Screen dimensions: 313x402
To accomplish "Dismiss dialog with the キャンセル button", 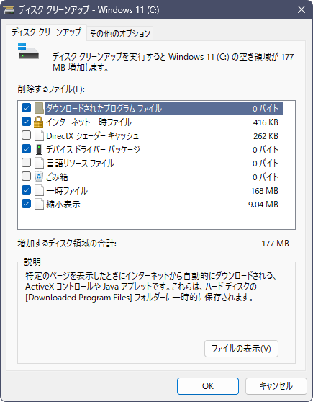I will (276, 386).
